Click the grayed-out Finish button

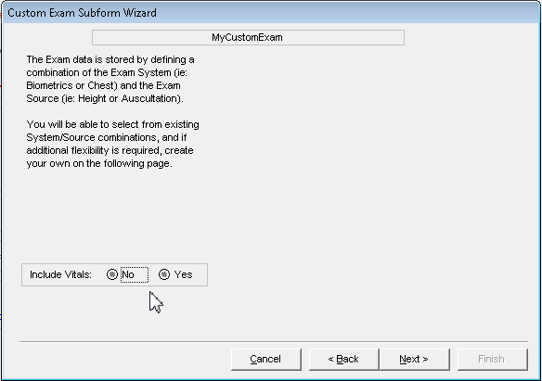pos(493,360)
